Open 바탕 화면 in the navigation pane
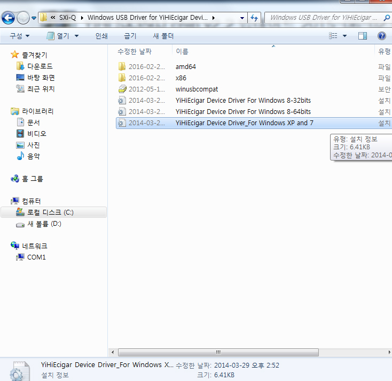Image resolution: width=392 pixels, height=381 pixels. 41,78
